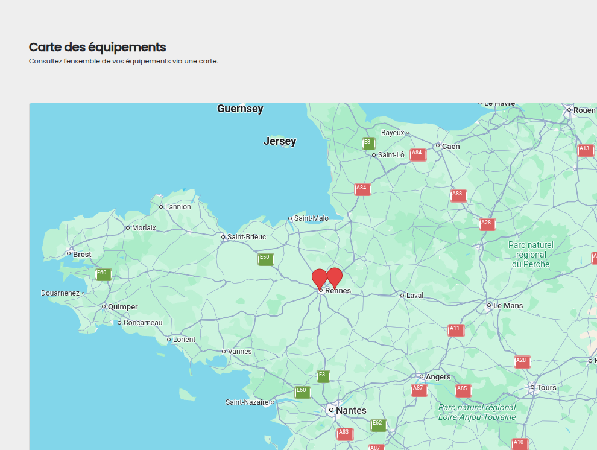Click the A84 road shield near Saint-Lô
This screenshot has width=597, height=450.
pos(417,154)
